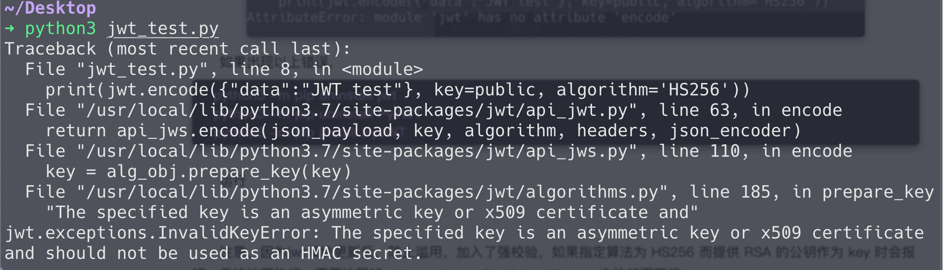Click the algorithms.py file path
The height and width of the screenshot is (270, 943).
372,192
